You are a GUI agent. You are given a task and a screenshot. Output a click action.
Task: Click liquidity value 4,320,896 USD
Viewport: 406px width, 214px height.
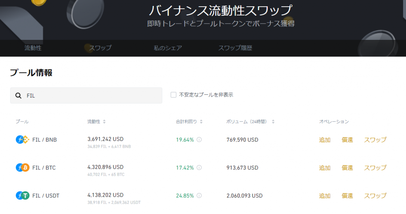(x=105, y=167)
